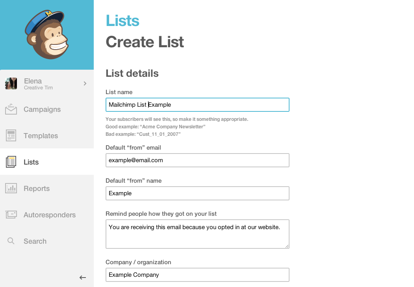Open the Reports chart icon
The image size is (414, 287).
coord(11,188)
